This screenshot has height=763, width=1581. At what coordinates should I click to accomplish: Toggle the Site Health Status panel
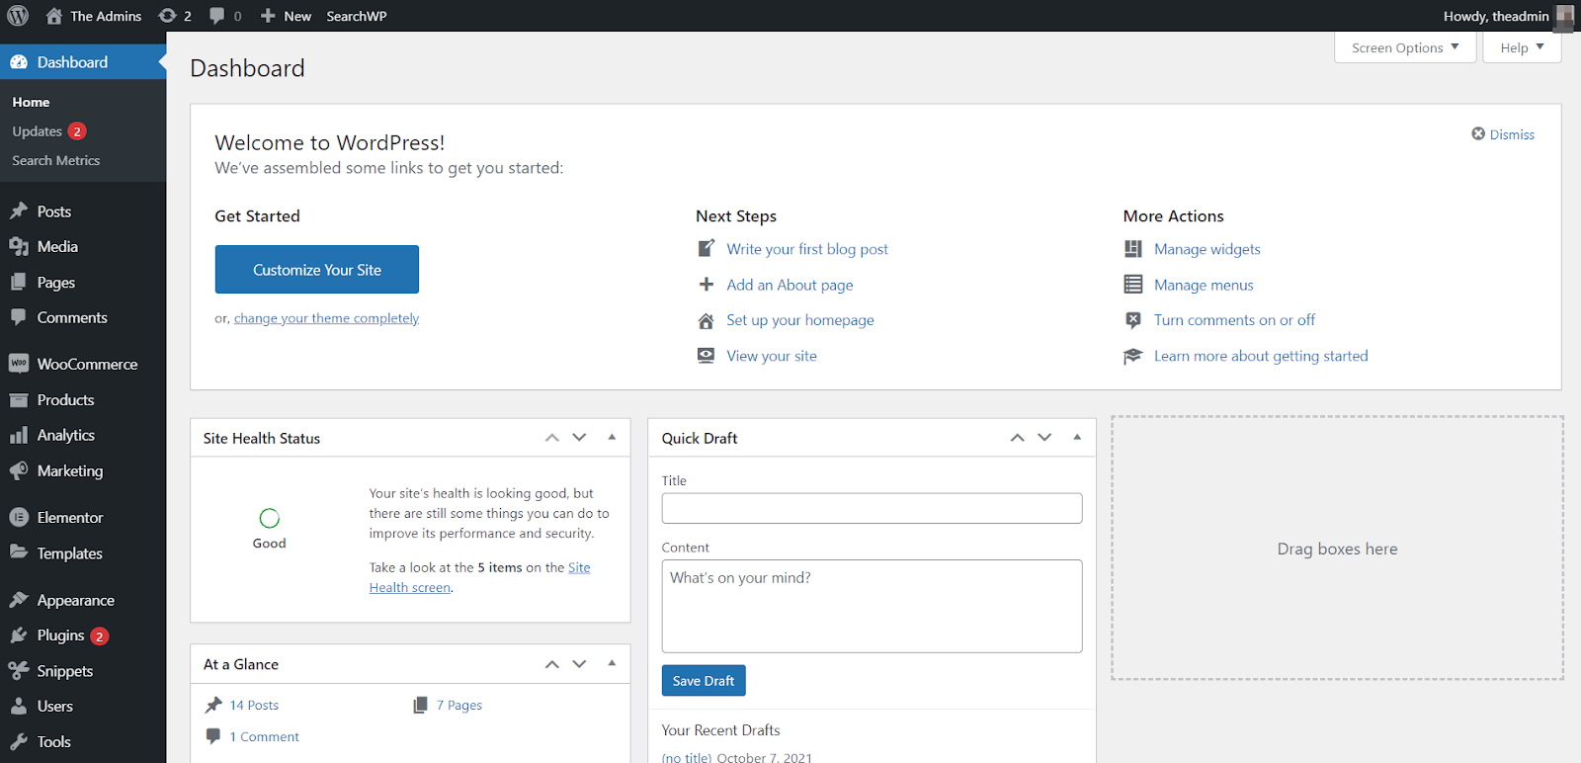click(612, 437)
